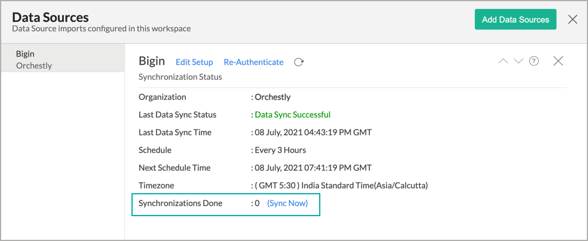Click Next Schedule Time value
The width and height of the screenshot is (588, 241).
(313, 168)
